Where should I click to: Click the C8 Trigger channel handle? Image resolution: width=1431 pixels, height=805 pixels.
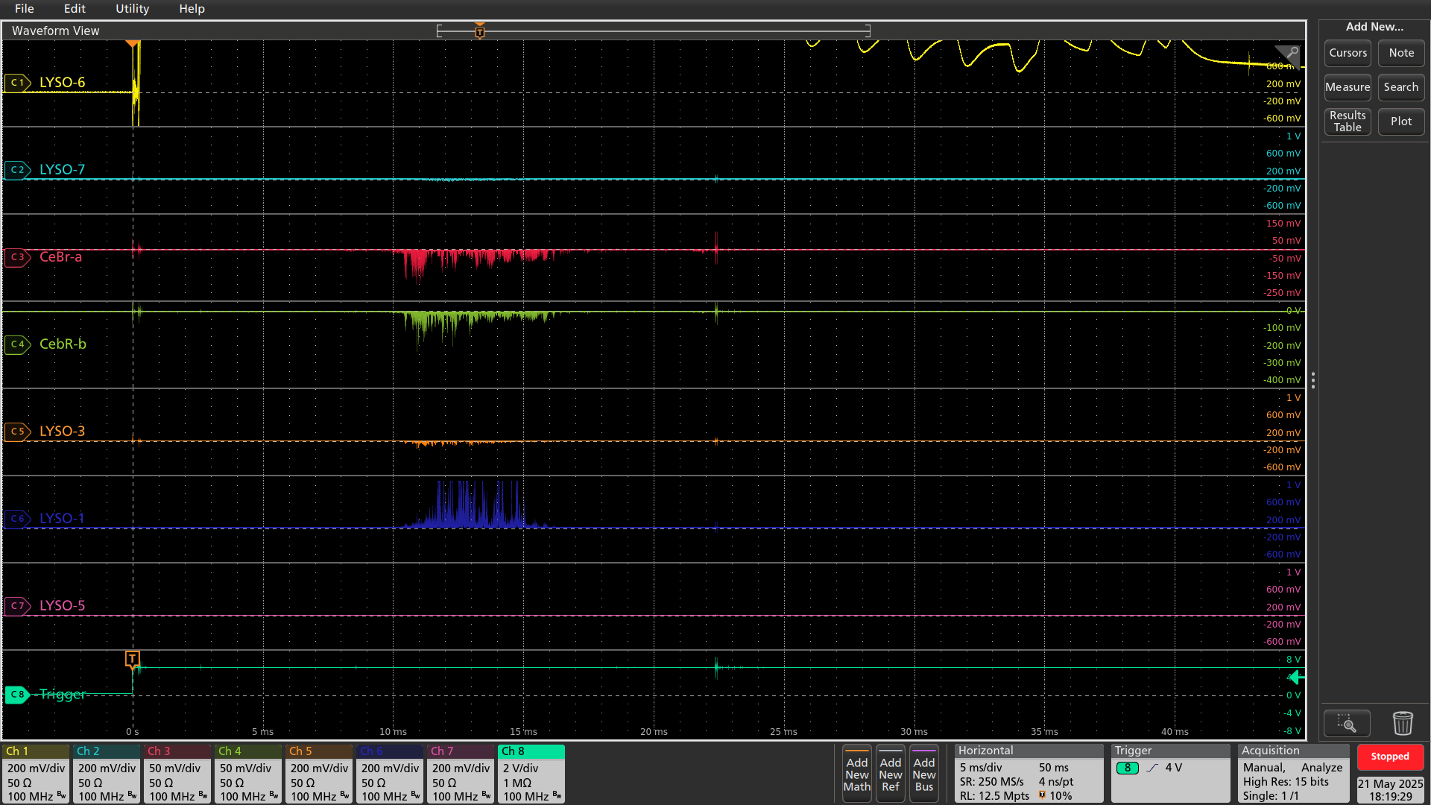(17, 695)
